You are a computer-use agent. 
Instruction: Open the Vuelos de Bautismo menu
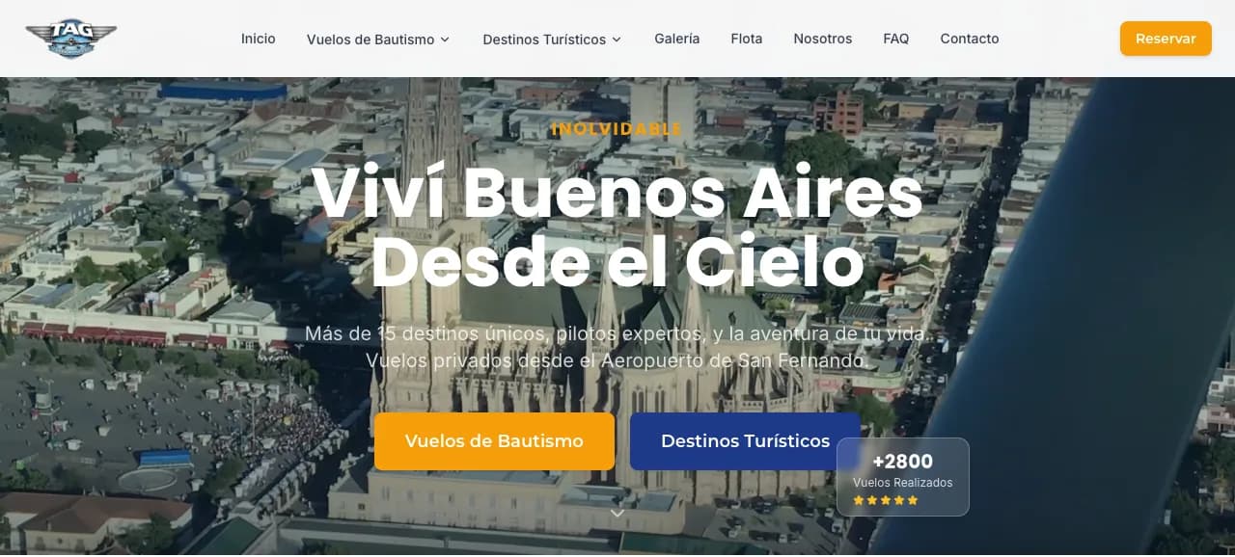378,40
